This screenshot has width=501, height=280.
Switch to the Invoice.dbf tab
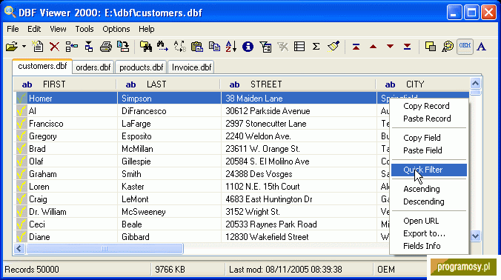click(191, 67)
